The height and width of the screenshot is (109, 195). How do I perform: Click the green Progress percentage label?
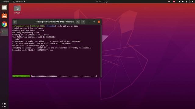tap(21, 76)
